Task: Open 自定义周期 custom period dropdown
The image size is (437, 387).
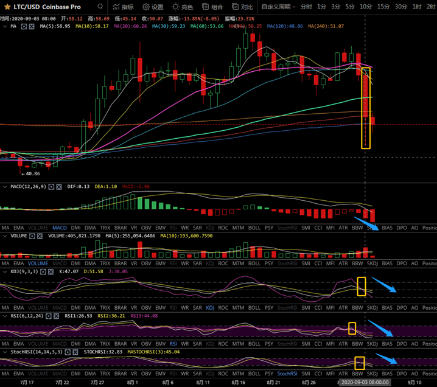Action: pyautogui.click(x=278, y=7)
